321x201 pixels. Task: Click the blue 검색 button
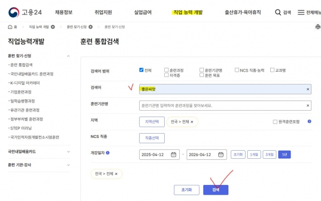point(216,190)
